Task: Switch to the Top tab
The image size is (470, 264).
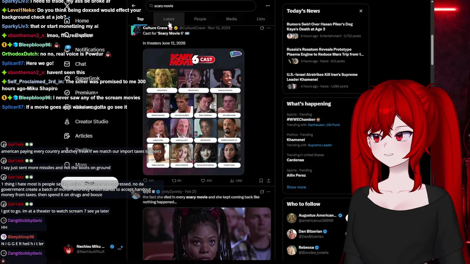Action: coord(140,19)
